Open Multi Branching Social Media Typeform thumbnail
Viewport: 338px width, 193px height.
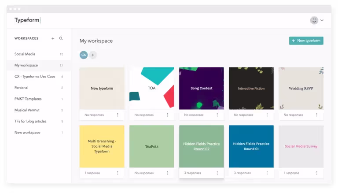pyautogui.click(x=102, y=146)
